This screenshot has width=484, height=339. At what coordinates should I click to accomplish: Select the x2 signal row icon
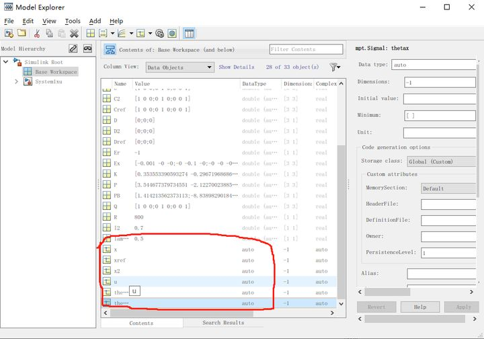pos(107,271)
